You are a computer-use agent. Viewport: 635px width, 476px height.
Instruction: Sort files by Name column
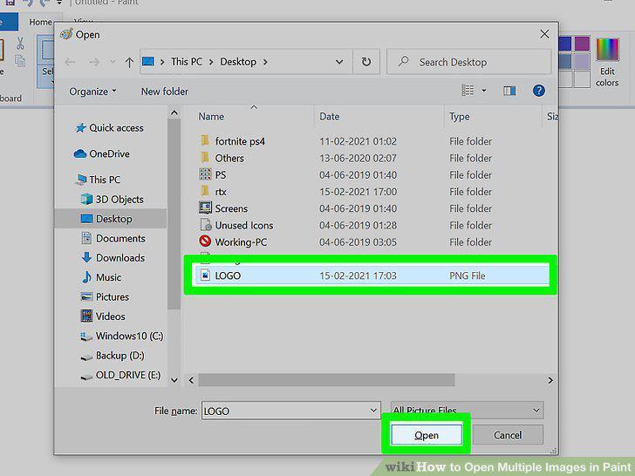[x=211, y=117]
